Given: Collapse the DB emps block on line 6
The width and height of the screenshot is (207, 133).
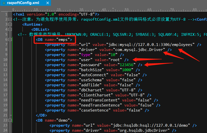Looking at the screenshot, I should click(10, 40).
